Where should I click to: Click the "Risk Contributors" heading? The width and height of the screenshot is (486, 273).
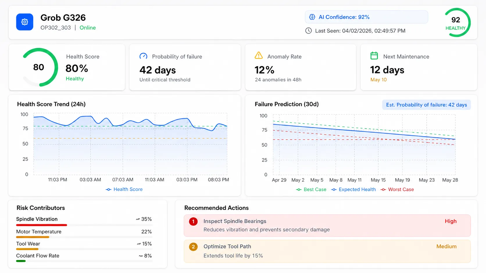(x=41, y=208)
